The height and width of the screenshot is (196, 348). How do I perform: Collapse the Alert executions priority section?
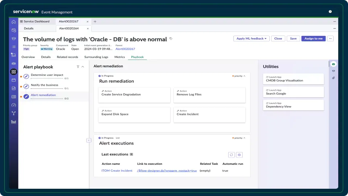[244, 138]
